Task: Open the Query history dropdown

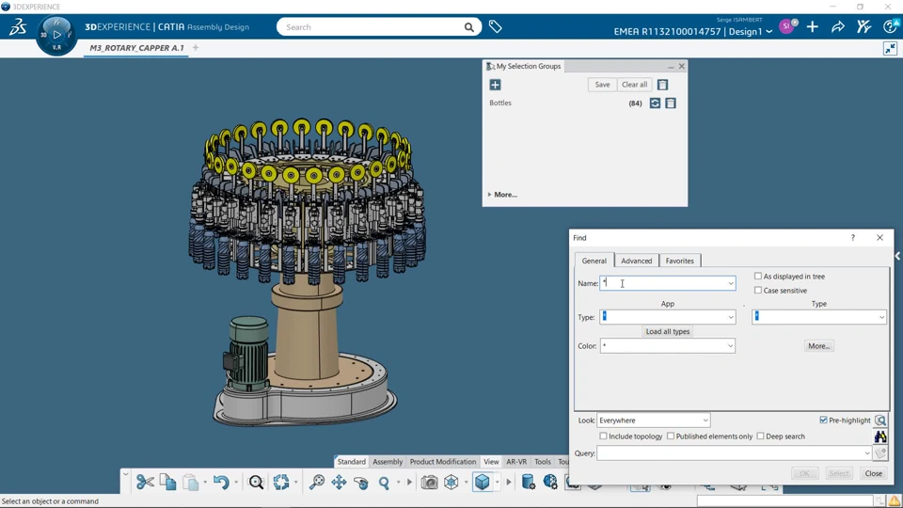Action: (x=866, y=453)
